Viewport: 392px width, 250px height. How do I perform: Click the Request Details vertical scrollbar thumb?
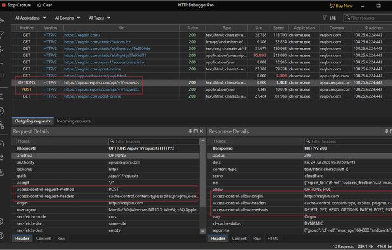203,175
